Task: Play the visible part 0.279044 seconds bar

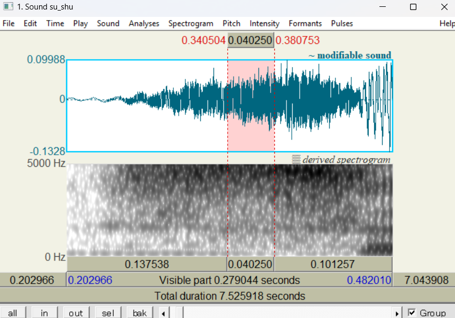Action: tap(229, 280)
